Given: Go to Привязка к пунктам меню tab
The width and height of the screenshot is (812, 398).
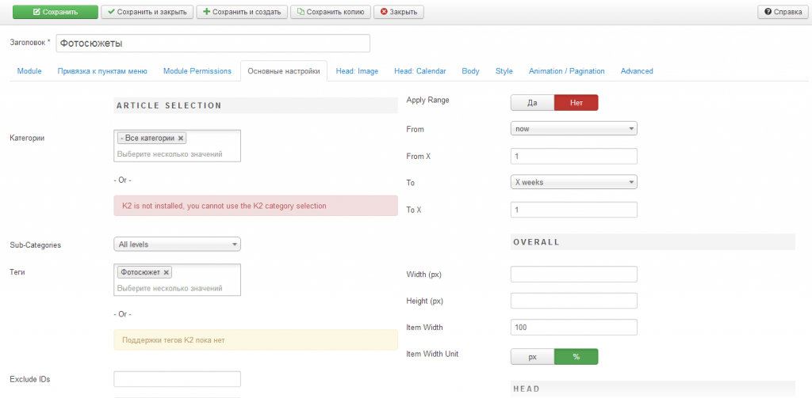Looking at the screenshot, I should 102,71.
